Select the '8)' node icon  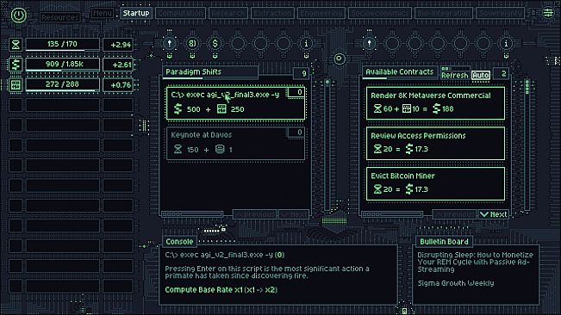192,44
